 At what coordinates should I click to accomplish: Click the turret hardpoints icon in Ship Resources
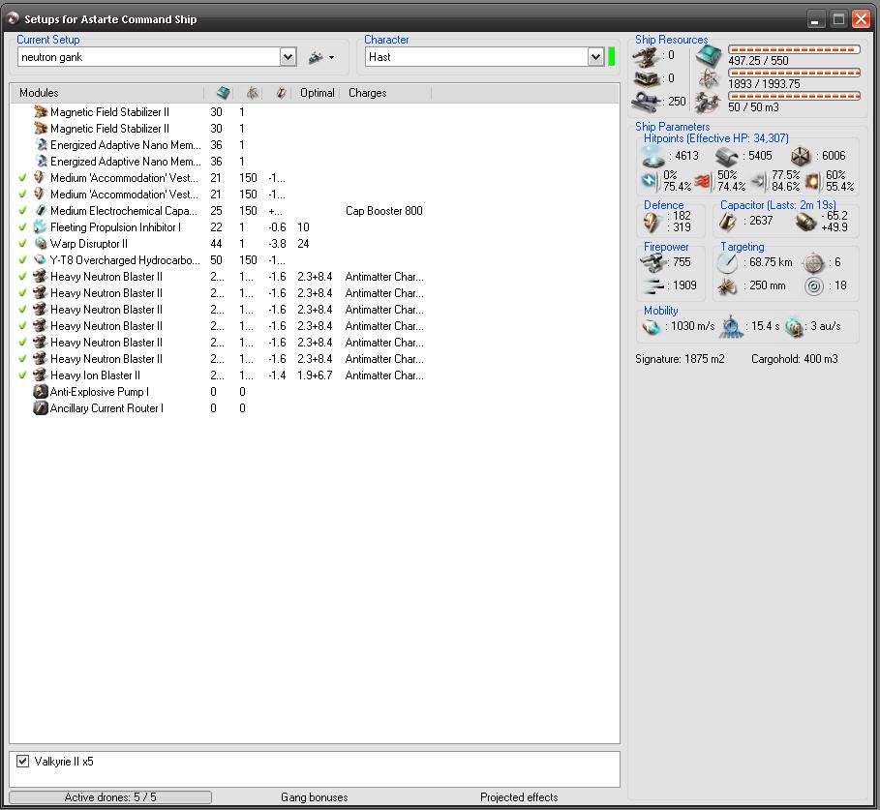coord(646,57)
